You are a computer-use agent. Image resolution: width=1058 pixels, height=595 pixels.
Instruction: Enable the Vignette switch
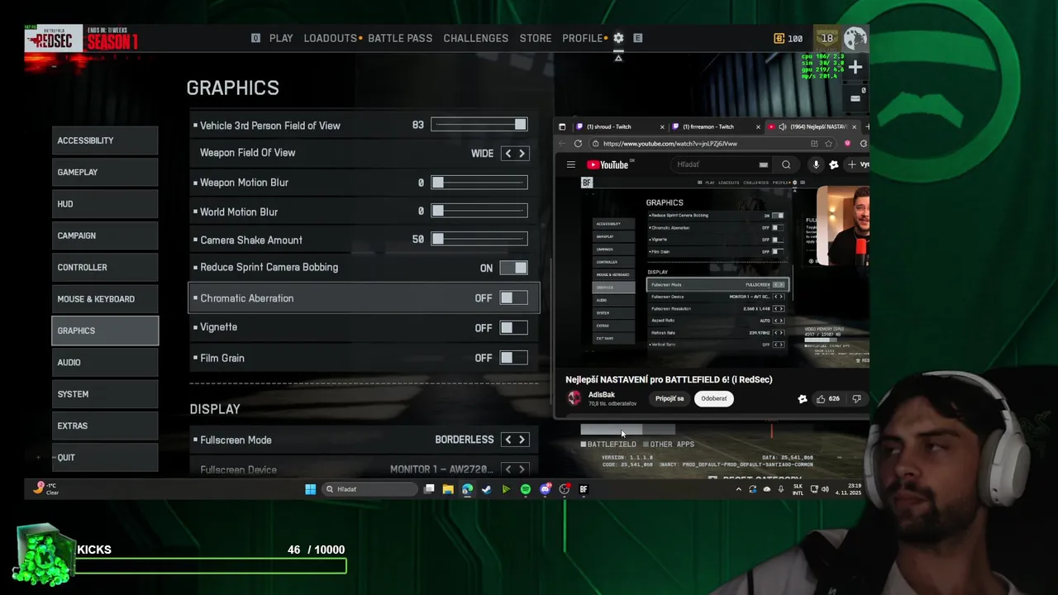[x=513, y=328]
